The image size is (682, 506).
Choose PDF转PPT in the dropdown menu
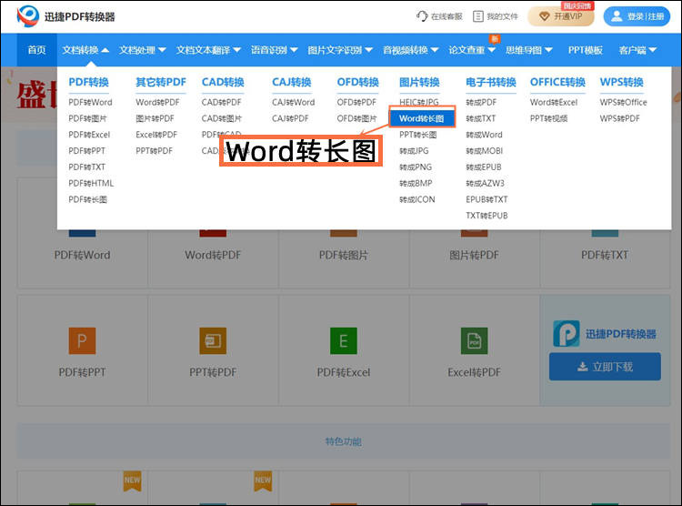point(86,151)
